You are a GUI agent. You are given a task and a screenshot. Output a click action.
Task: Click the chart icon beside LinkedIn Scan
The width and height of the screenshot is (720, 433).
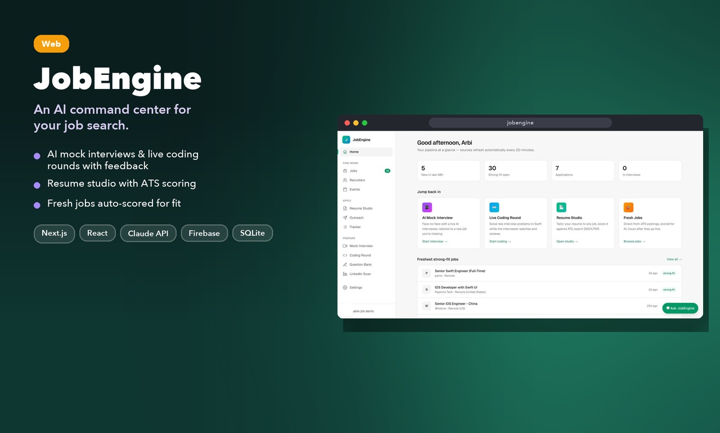click(x=345, y=274)
